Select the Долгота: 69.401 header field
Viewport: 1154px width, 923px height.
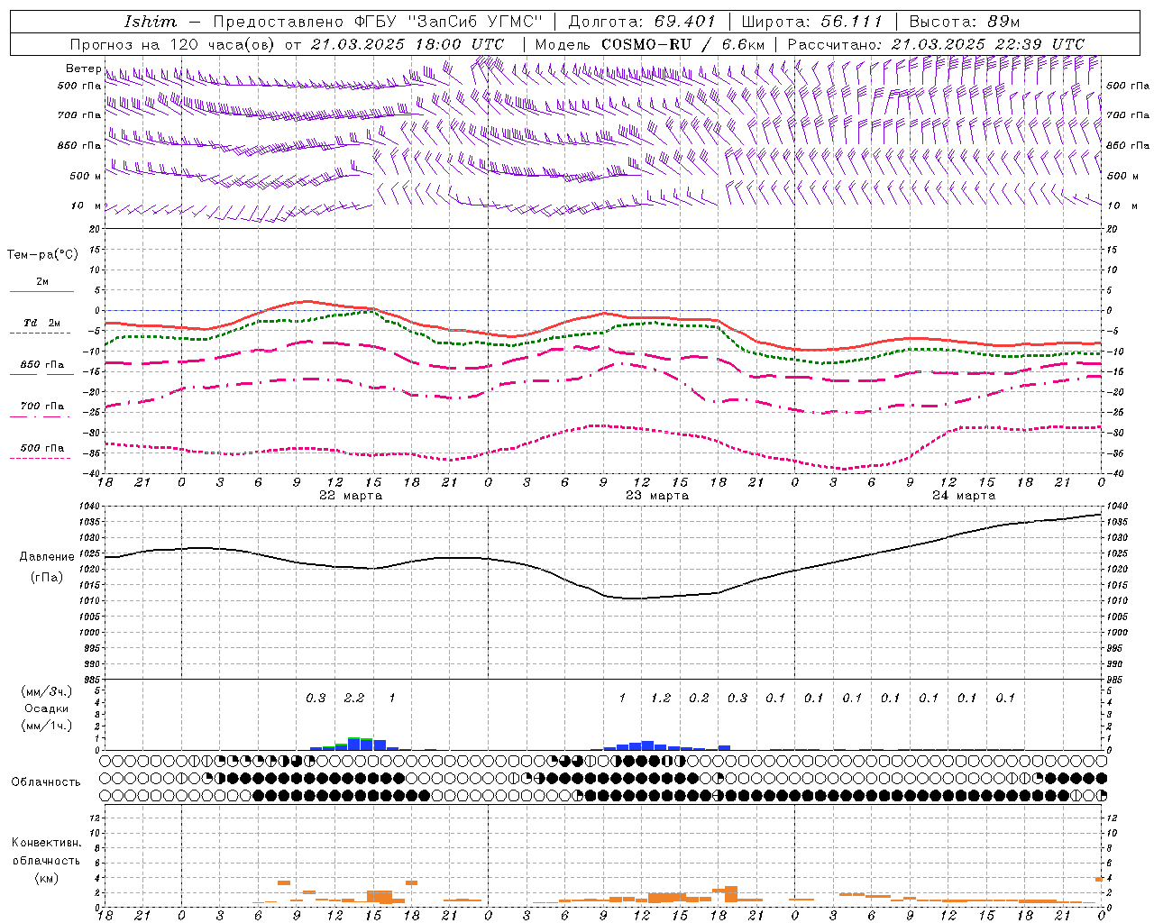point(642,22)
